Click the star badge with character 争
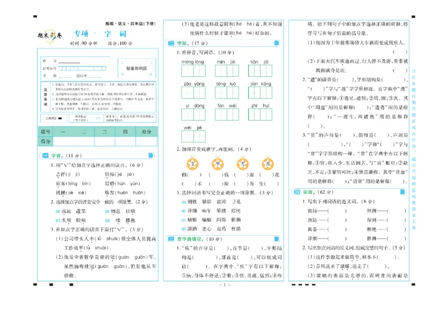The width and height of the screenshot is (447, 316). pyautogui.click(x=218, y=164)
